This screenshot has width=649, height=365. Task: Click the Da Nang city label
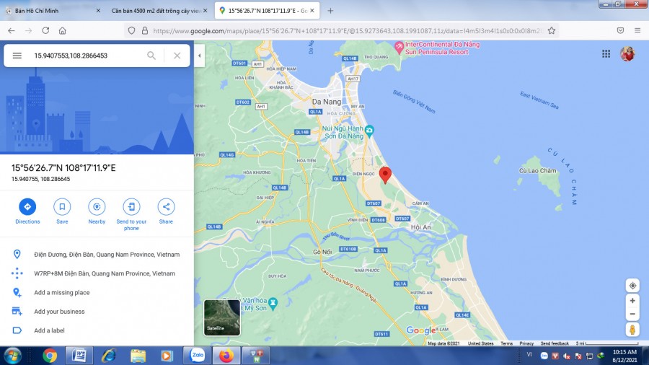327,102
